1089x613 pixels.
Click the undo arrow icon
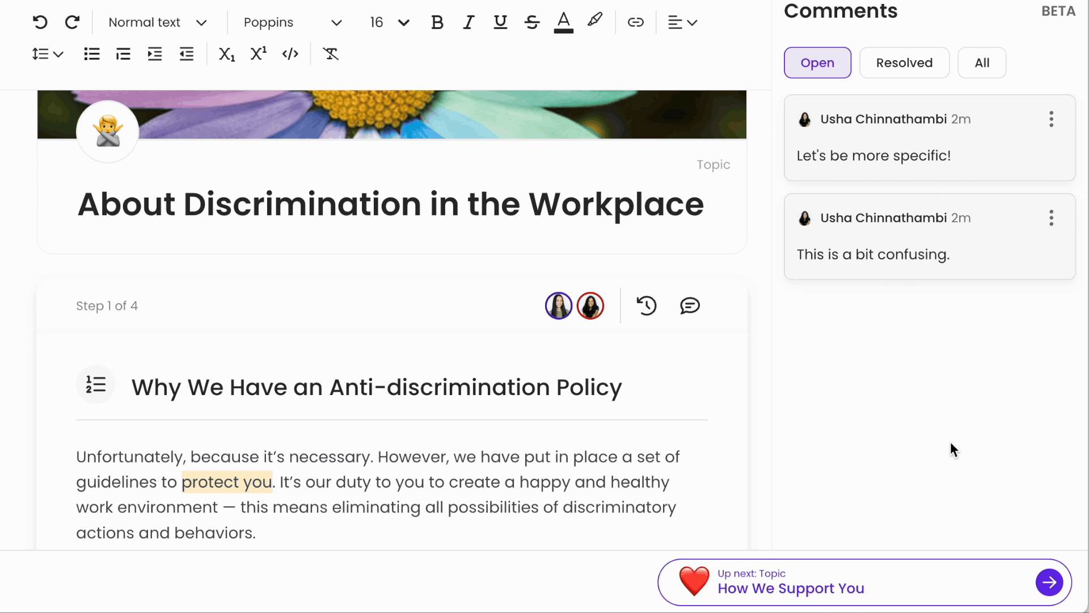point(40,22)
